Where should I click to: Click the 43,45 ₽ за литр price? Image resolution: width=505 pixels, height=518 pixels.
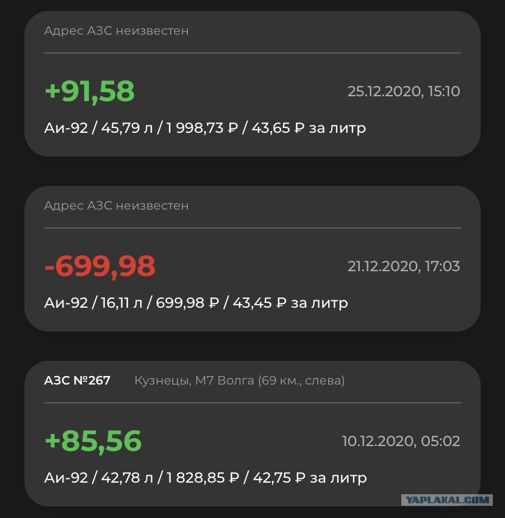tap(290, 303)
